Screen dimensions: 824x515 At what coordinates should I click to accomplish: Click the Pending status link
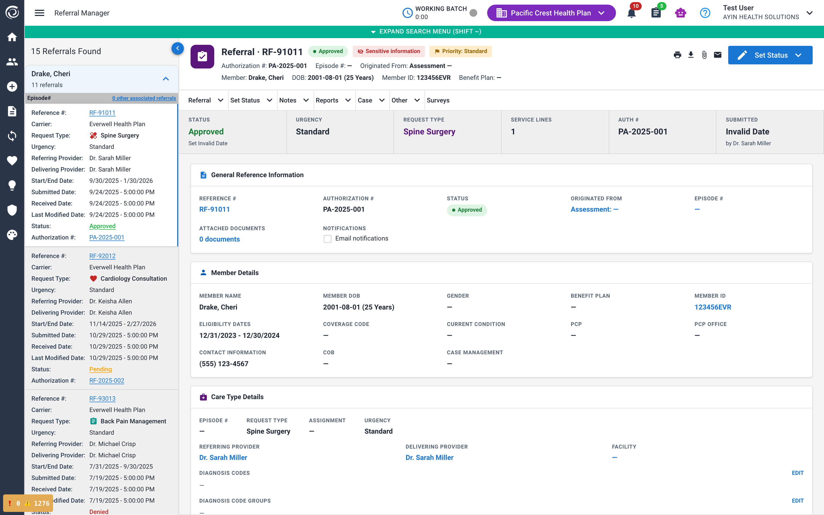(x=100, y=369)
